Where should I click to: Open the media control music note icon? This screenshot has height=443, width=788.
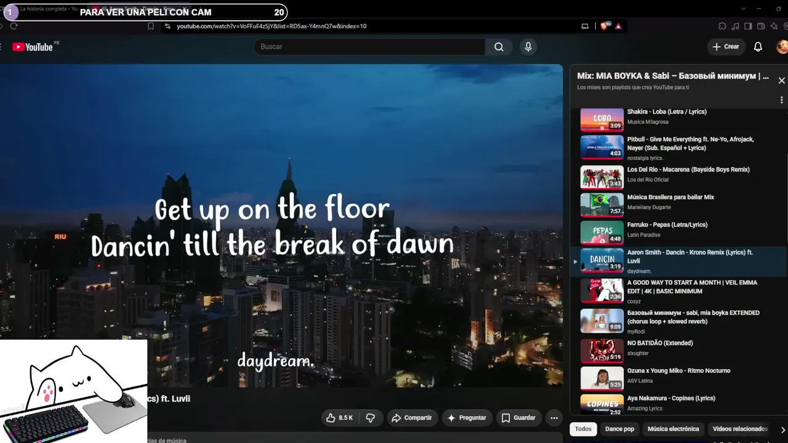tap(735, 26)
